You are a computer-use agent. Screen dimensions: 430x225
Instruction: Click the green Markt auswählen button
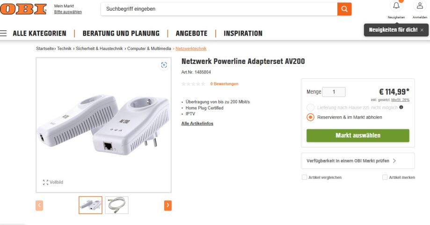tap(357, 135)
